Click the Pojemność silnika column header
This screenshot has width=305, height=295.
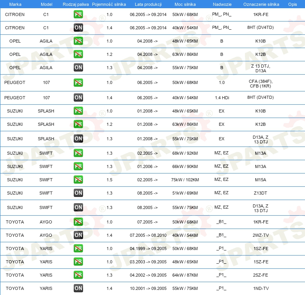[109, 4]
